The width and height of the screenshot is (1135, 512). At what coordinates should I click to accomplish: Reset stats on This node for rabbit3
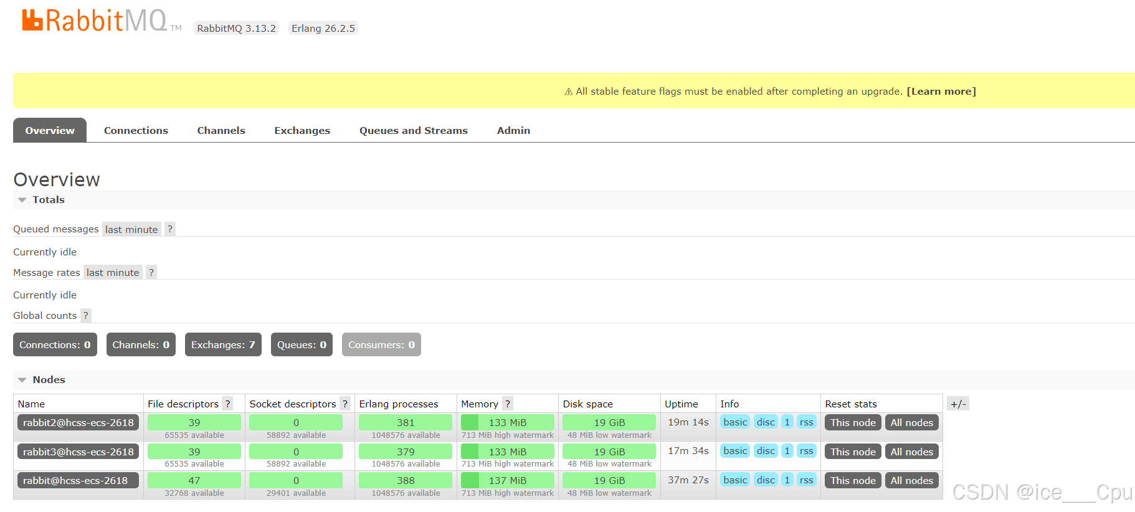click(x=853, y=452)
